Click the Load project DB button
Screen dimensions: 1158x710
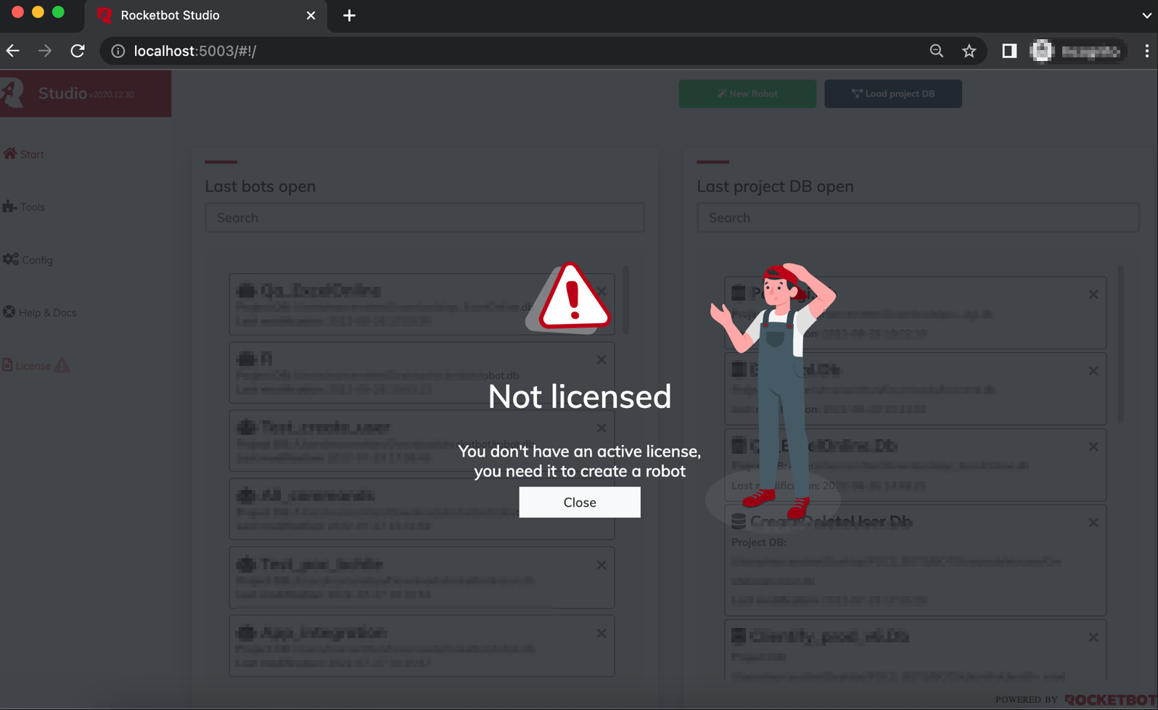point(892,94)
